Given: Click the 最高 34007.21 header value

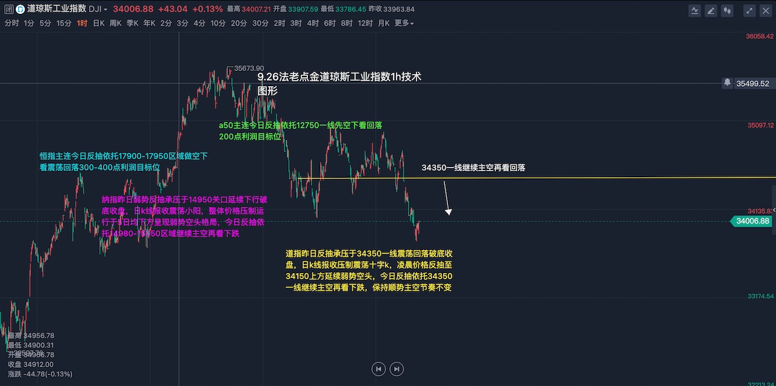Looking at the screenshot, I should point(249,9).
